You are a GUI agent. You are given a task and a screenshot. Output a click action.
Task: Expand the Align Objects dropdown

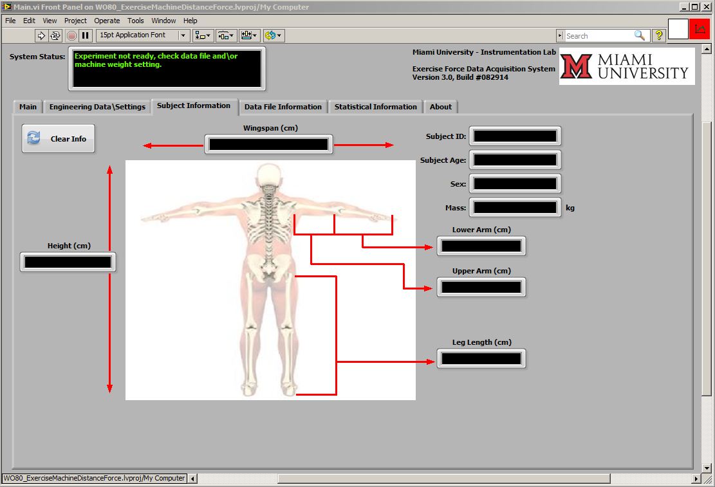[x=204, y=35]
